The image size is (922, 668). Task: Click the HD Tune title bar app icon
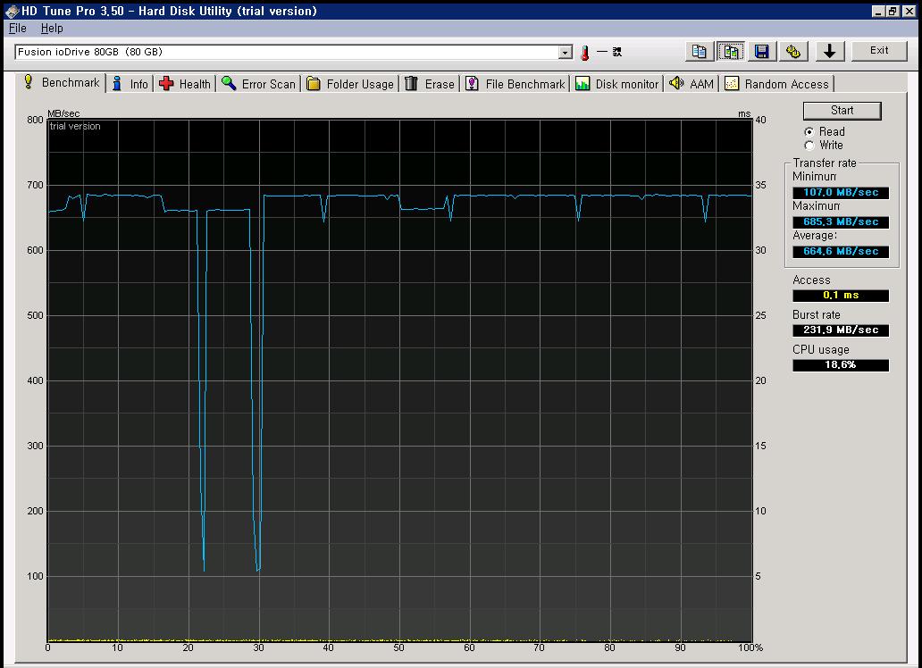[x=12, y=12]
